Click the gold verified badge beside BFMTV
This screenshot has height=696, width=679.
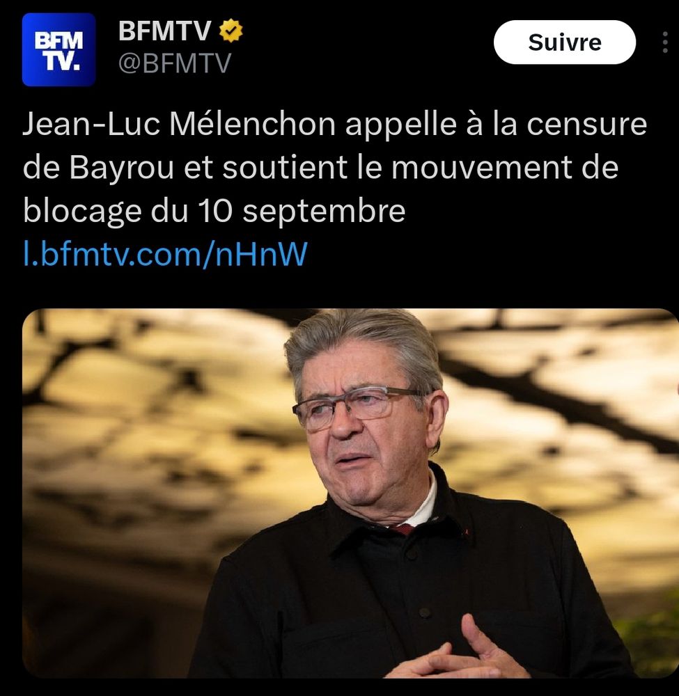(x=231, y=31)
